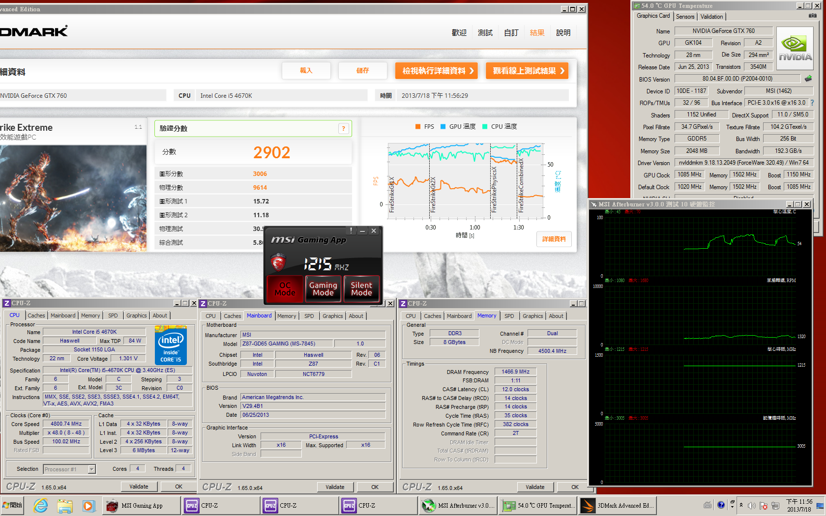Open SPD tab in the middle CPU-Z window
The image size is (826, 516).
tap(309, 316)
